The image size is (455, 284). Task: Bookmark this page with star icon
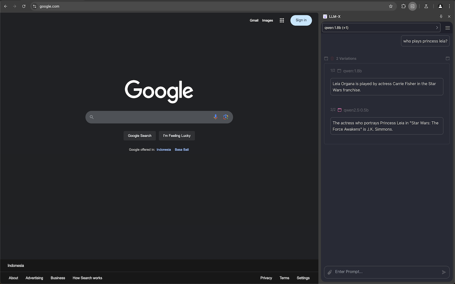391,6
